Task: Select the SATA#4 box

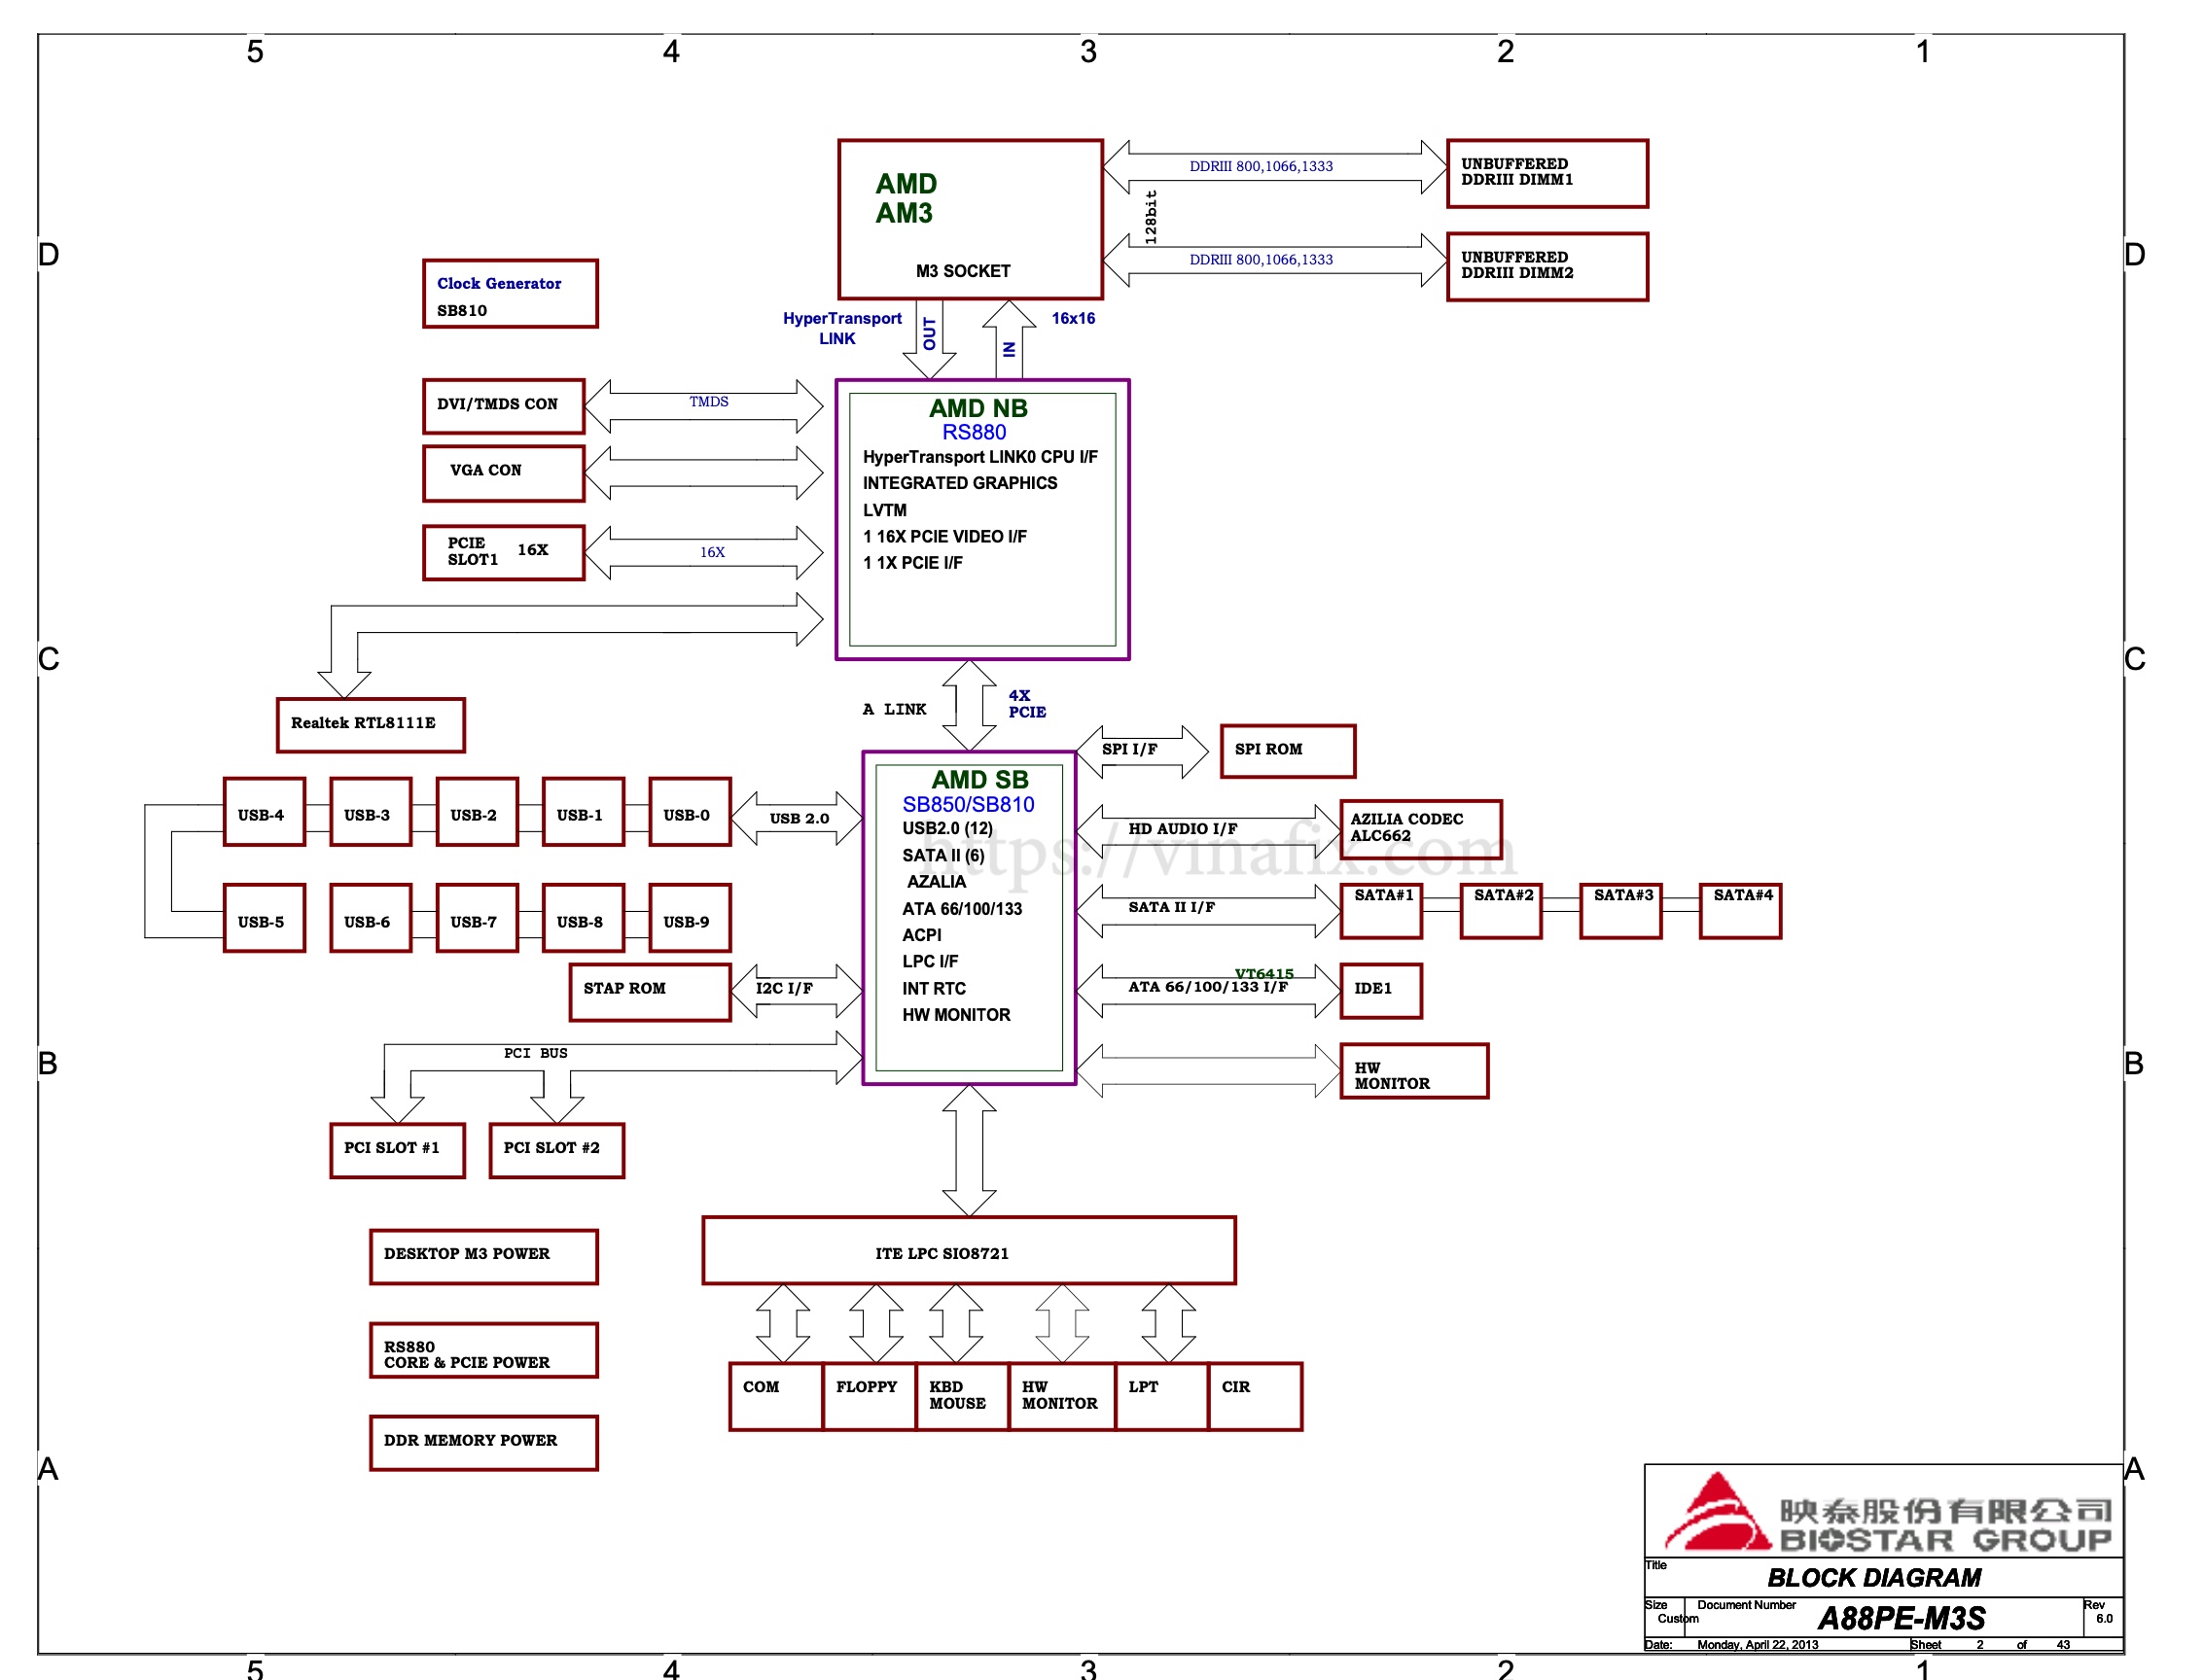Action: (1740, 910)
